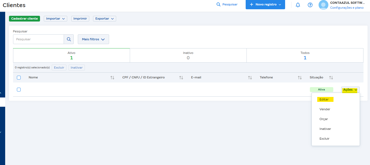Select Inativar in the actions menu
This screenshot has width=370, height=165.
click(325, 129)
